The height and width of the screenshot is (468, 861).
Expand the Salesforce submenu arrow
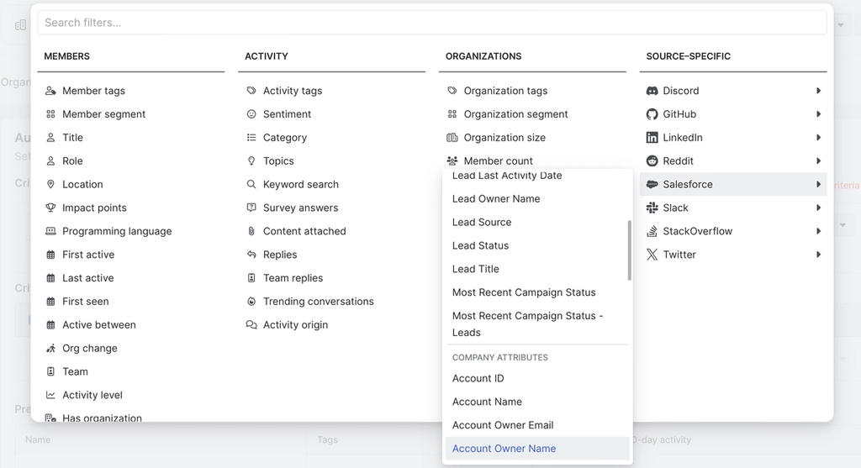(x=818, y=185)
